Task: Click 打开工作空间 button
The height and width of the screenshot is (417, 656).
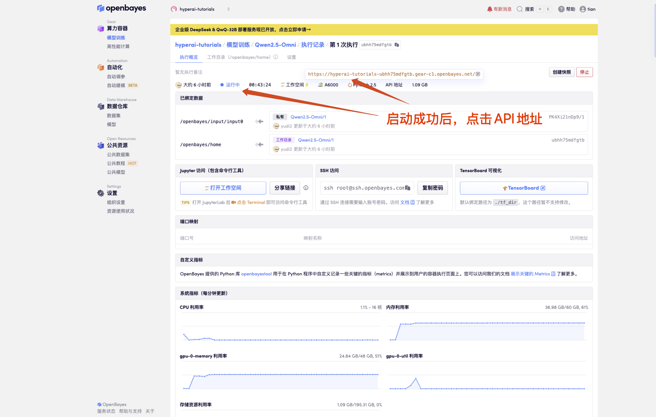Action: click(223, 188)
